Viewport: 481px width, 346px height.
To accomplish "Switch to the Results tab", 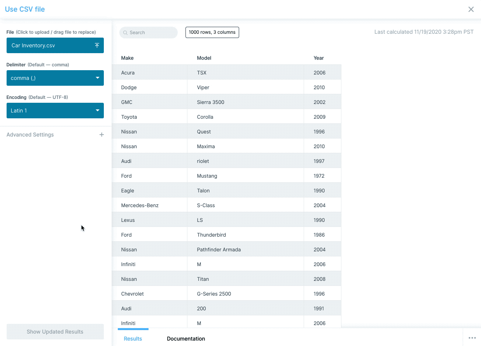I will (x=133, y=339).
